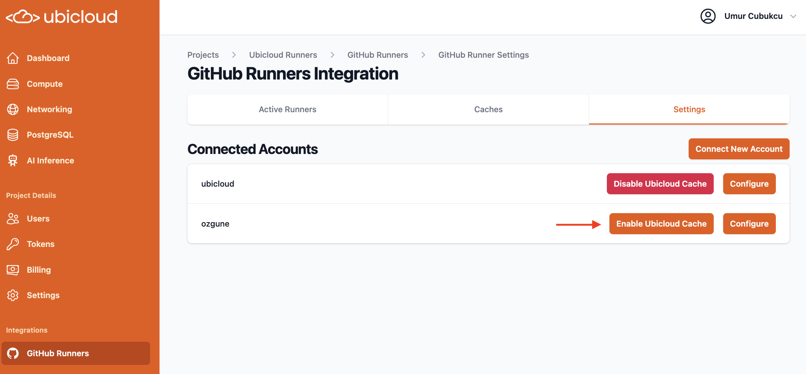The height and width of the screenshot is (374, 806).
Task: Click the AI Inference robot icon
Action: (x=13, y=160)
